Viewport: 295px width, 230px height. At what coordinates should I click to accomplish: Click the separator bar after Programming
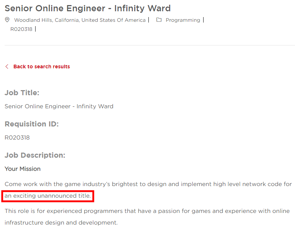pyautogui.click(x=203, y=20)
